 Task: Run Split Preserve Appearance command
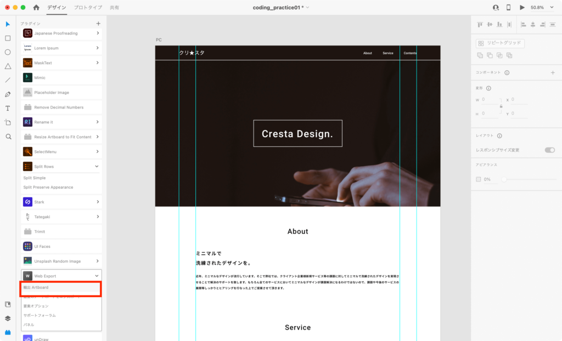click(x=48, y=187)
